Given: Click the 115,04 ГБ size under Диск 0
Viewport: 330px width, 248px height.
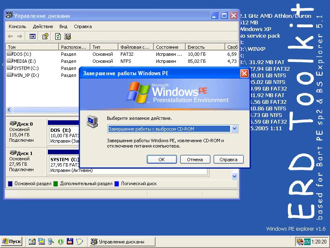Looking at the screenshot, I should pyautogui.click(x=19, y=135).
